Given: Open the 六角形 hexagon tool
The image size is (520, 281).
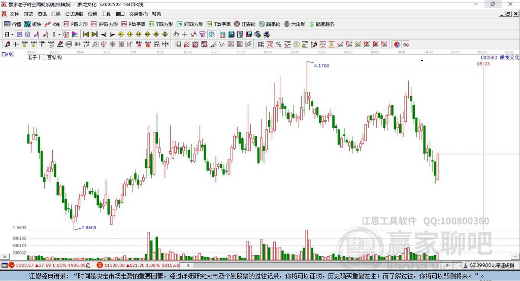Looking at the screenshot, I should tap(295, 24).
